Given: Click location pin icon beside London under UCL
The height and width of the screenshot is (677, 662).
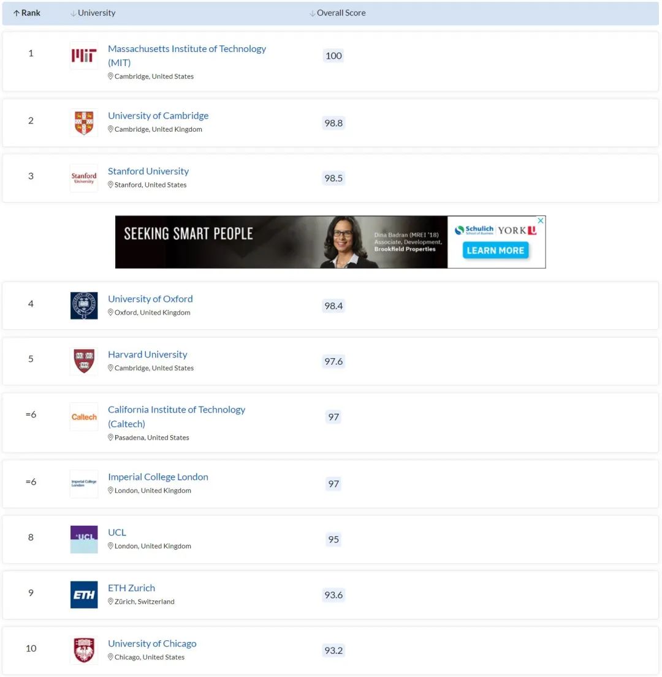Looking at the screenshot, I should pyautogui.click(x=110, y=546).
